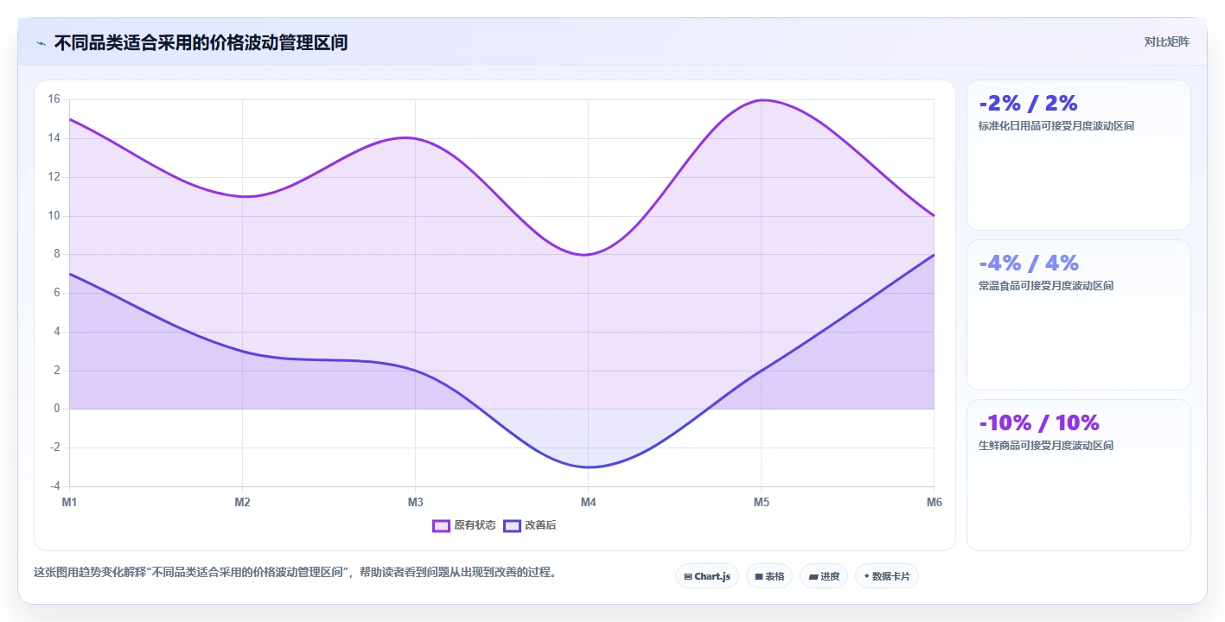This screenshot has height=622, width=1225.
Task: Click the blue 改善后 legend swatch
Action: 512,525
